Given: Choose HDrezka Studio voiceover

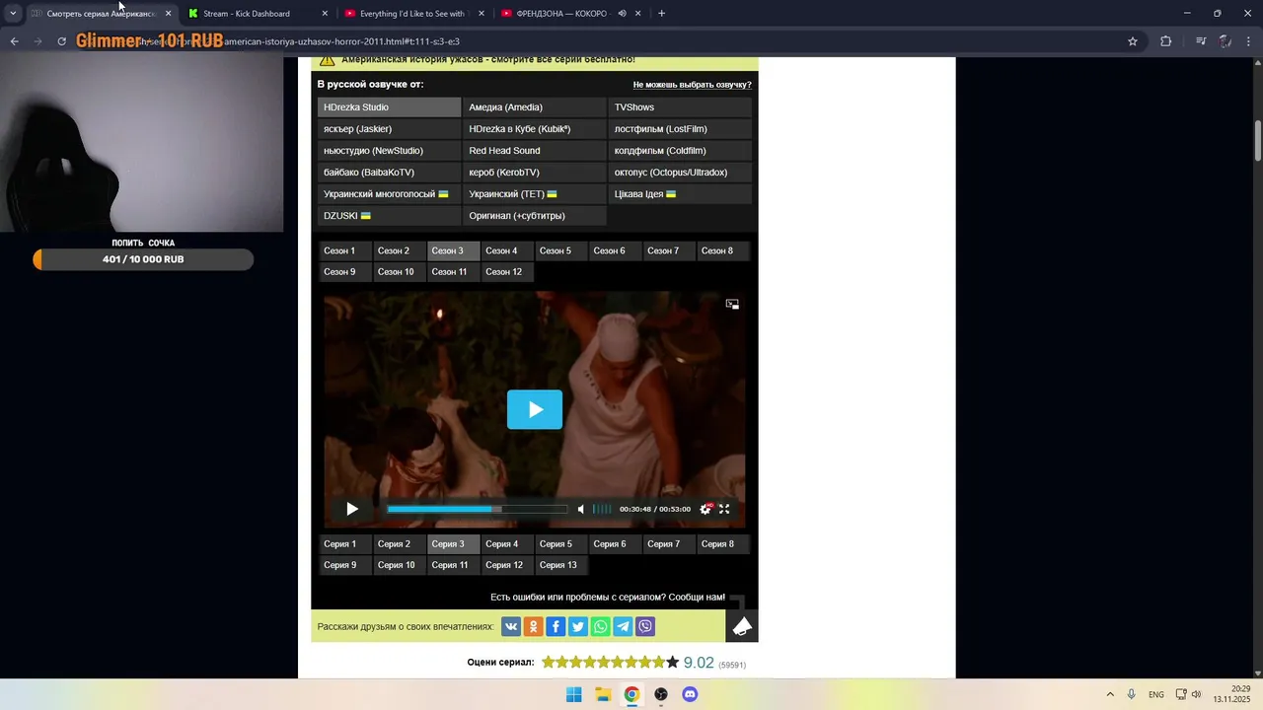Looking at the screenshot, I should pos(389,106).
